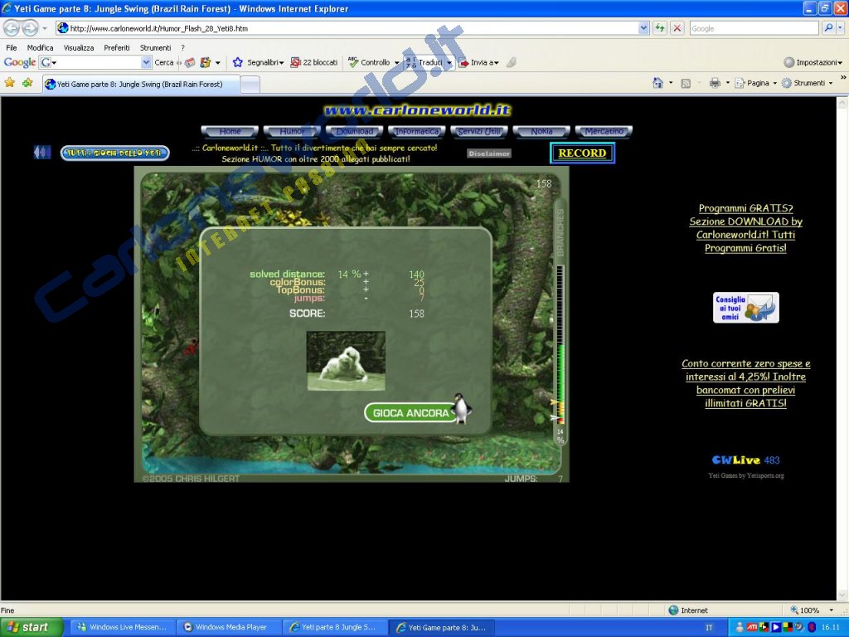This screenshot has height=637, width=849.
Task: Click the Windows Start button
Action: tap(32, 627)
